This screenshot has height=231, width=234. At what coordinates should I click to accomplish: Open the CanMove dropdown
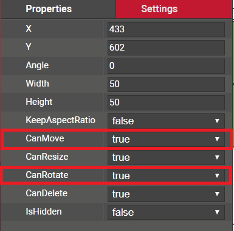166,139
